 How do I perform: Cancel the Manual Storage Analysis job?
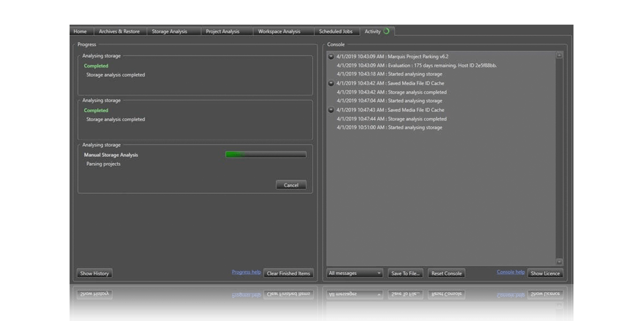coord(291,185)
